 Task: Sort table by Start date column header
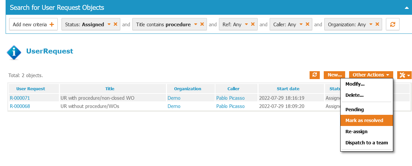pos(288,89)
